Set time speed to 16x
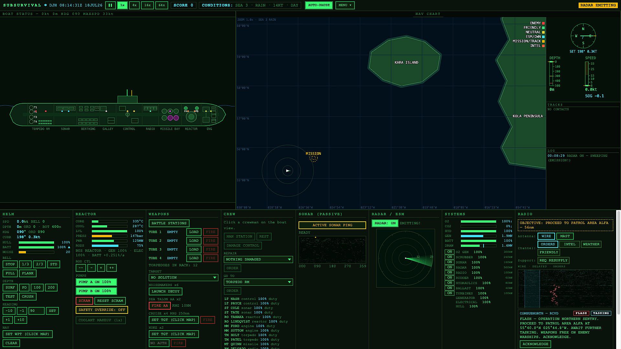621x349 pixels. pyautogui.click(x=147, y=5)
